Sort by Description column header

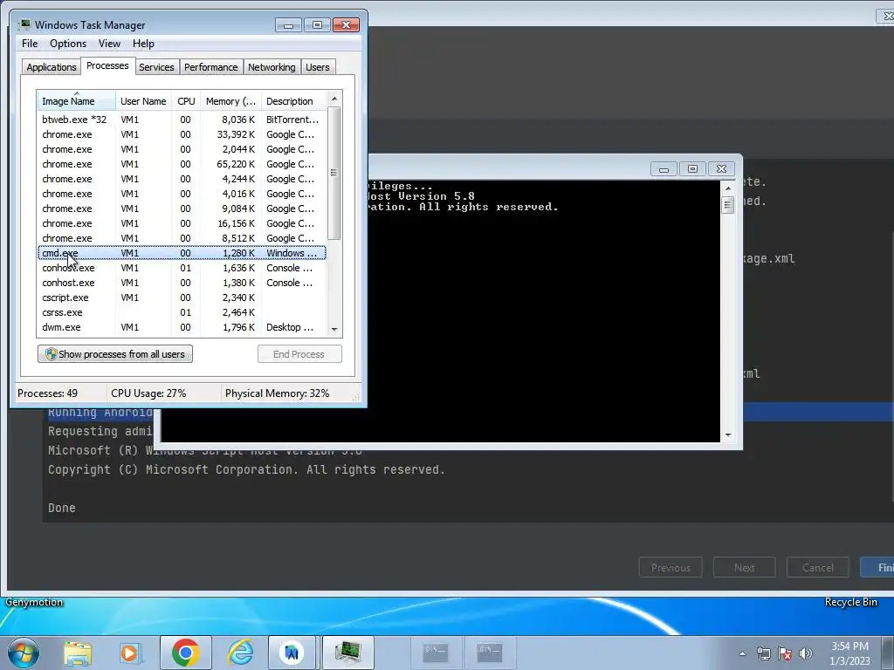tap(293, 101)
